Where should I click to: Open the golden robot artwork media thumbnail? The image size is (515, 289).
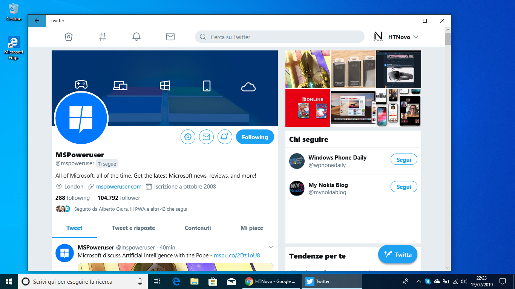click(x=308, y=69)
